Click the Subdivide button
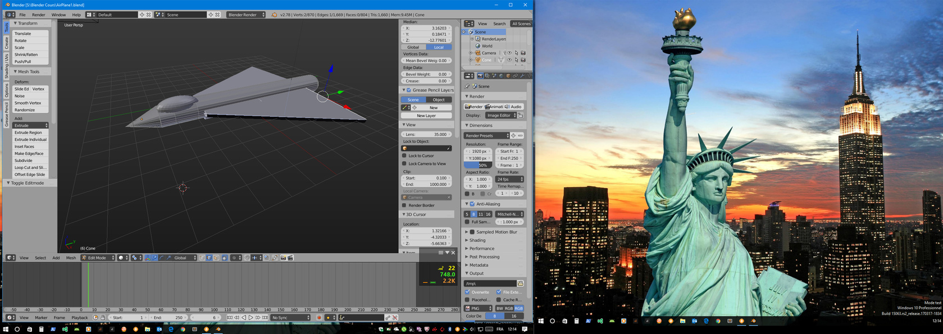 (24, 161)
